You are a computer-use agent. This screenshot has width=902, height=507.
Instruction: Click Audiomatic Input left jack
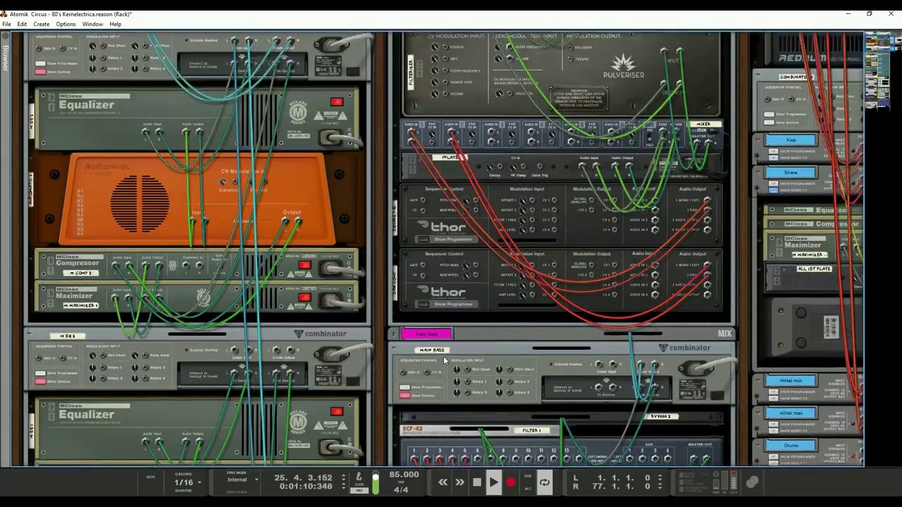[x=192, y=221]
